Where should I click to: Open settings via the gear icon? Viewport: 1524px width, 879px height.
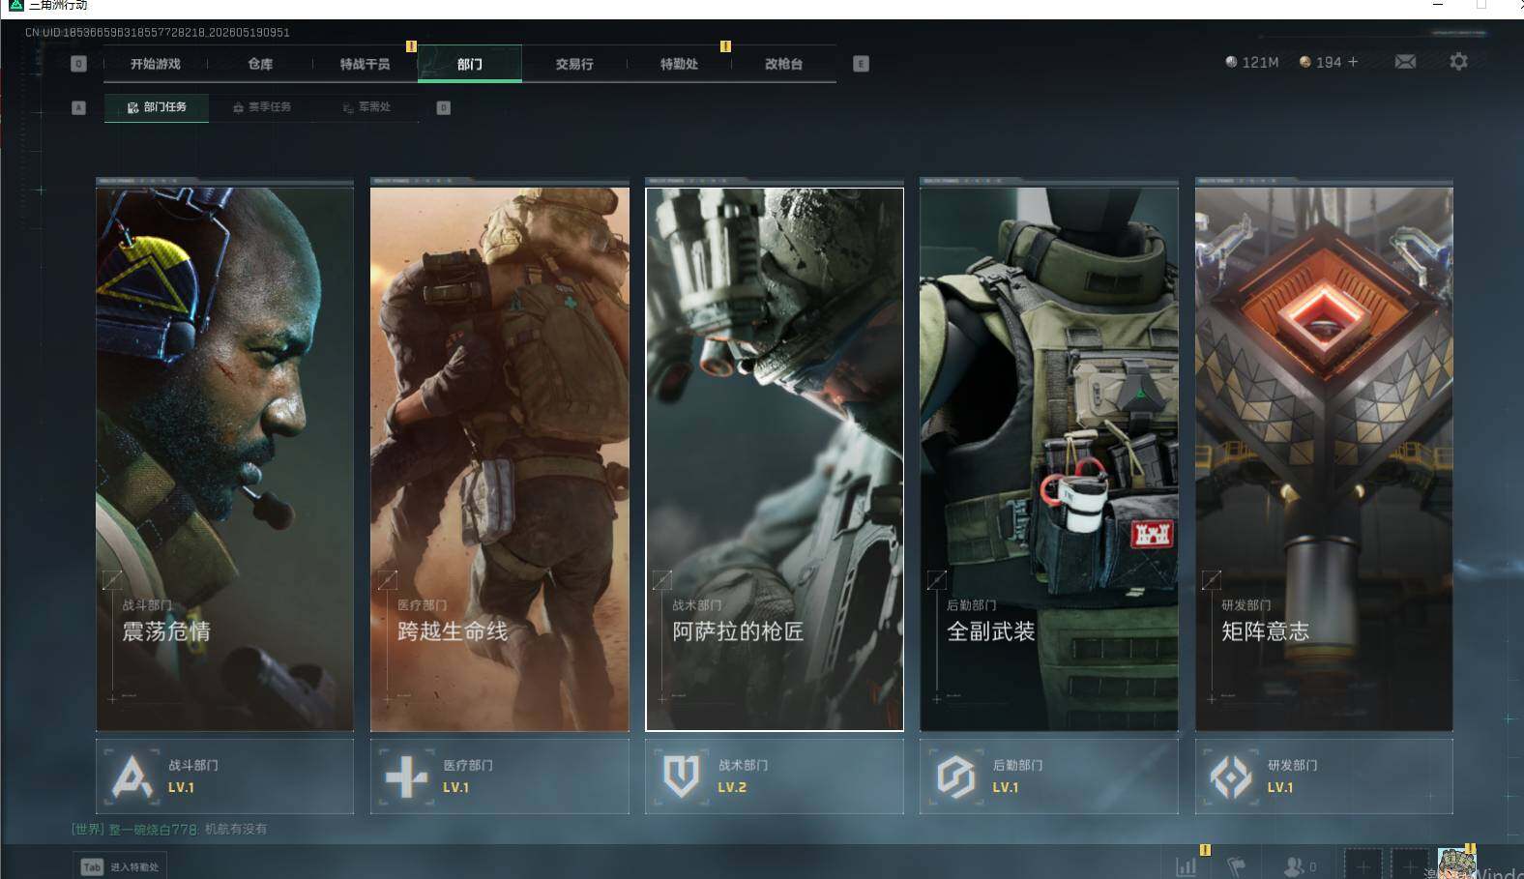pyautogui.click(x=1458, y=62)
